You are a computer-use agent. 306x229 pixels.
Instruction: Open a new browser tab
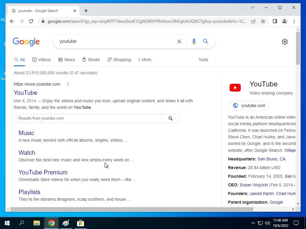(86, 11)
